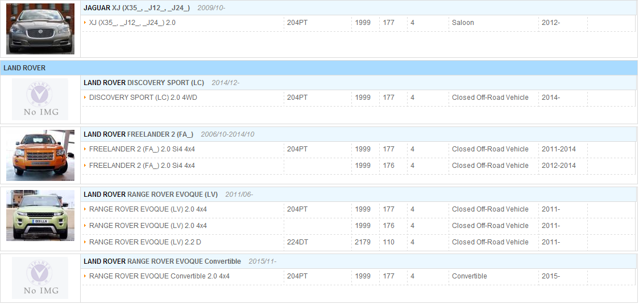639x304 pixels.
Task: Select the 2009/10- date beside Jaguar XJ heading
Action: tap(211, 8)
